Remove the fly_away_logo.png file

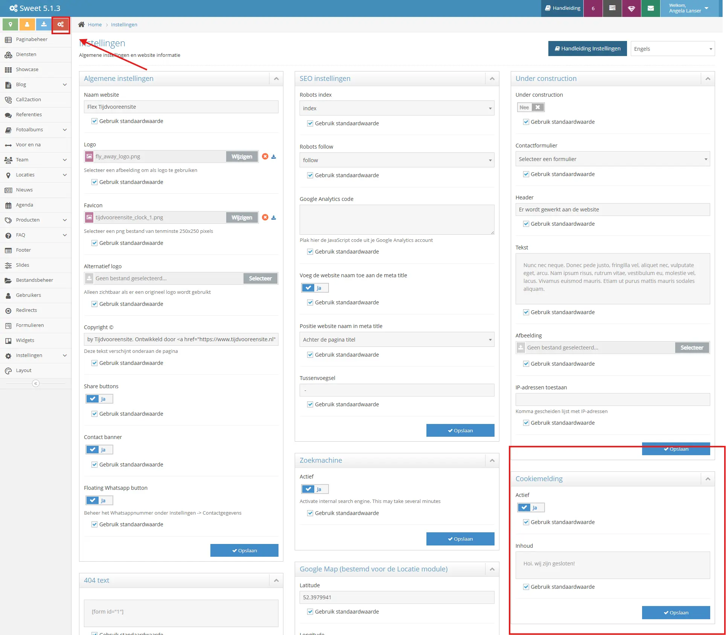point(265,156)
